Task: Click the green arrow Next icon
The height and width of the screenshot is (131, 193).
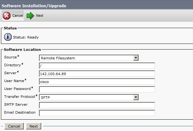Action: 30,16
